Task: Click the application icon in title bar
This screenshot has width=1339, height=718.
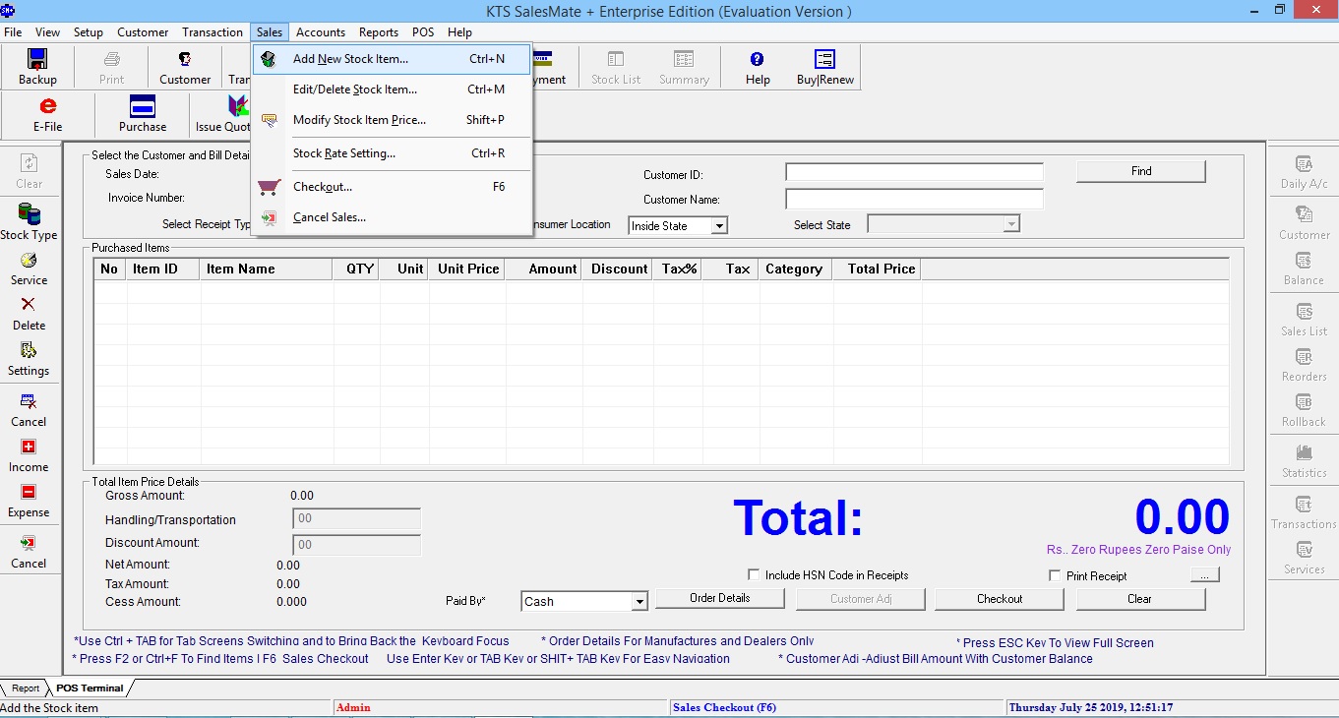Action: pos(8,11)
